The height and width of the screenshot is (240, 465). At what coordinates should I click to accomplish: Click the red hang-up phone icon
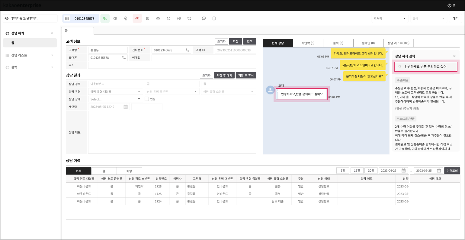(x=137, y=18)
